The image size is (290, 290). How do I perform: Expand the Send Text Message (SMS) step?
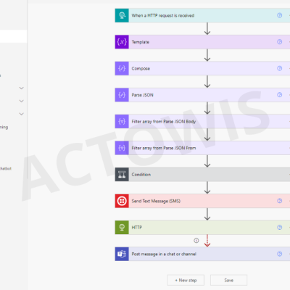coord(202,201)
